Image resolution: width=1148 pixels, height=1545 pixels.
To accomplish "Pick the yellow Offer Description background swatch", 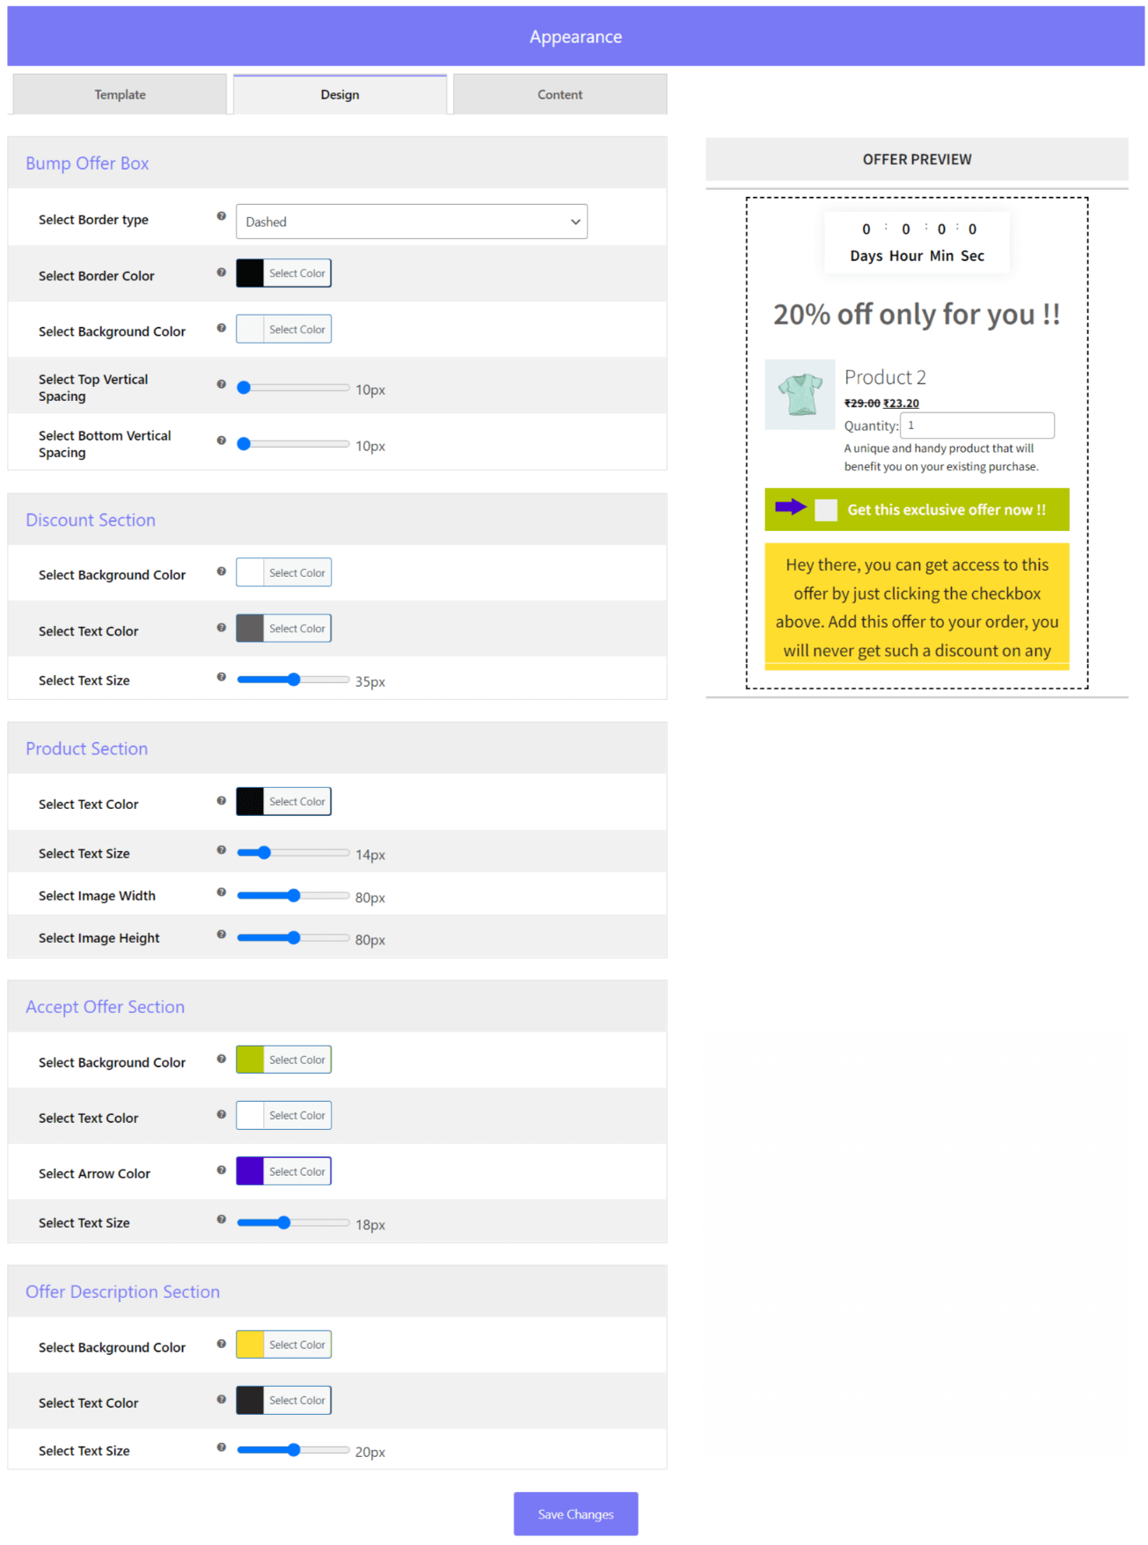I will (251, 1345).
